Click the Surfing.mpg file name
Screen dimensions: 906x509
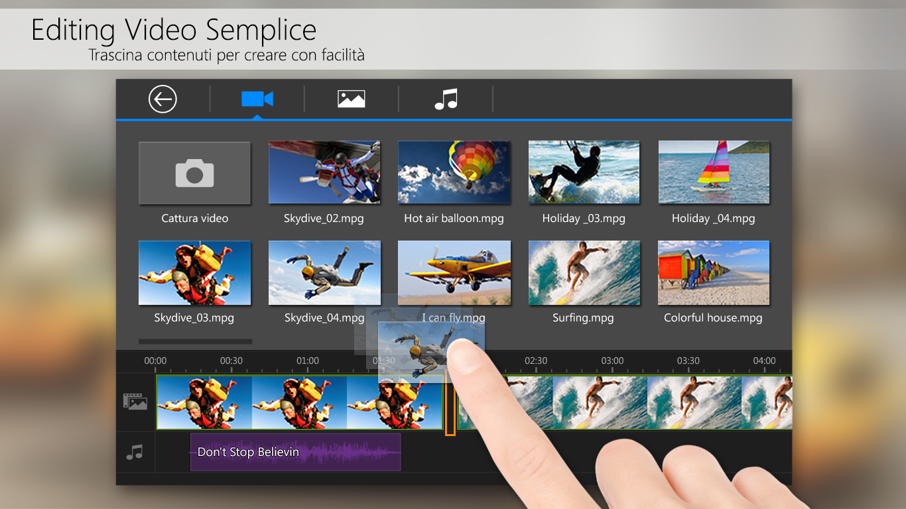pyautogui.click(x=583, y=317)
